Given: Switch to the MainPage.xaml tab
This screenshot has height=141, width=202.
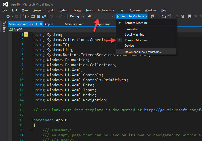Looking at the screenshot, I should click(75, 24).
